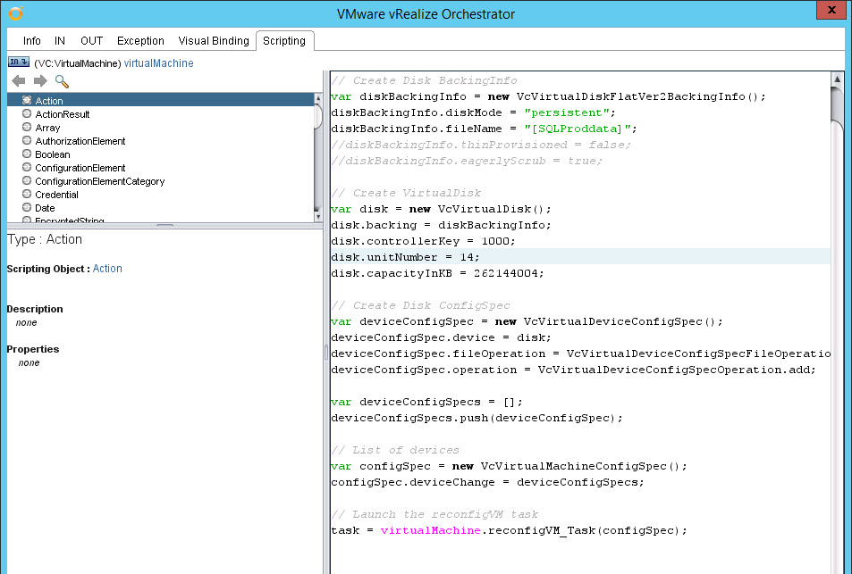
Task: Open the API search magnifier tool
Action: tap(62, 81)
